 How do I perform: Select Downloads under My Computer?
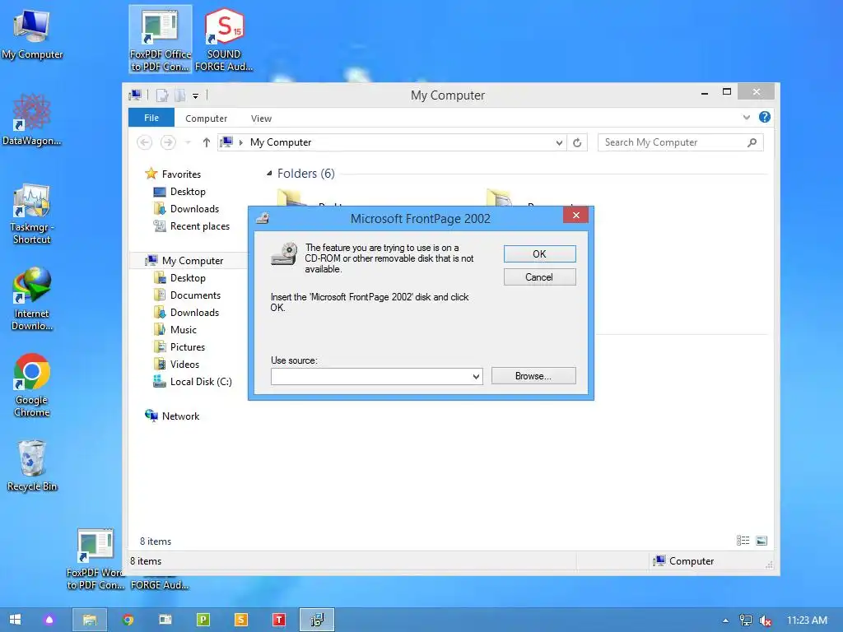(194, 312)
